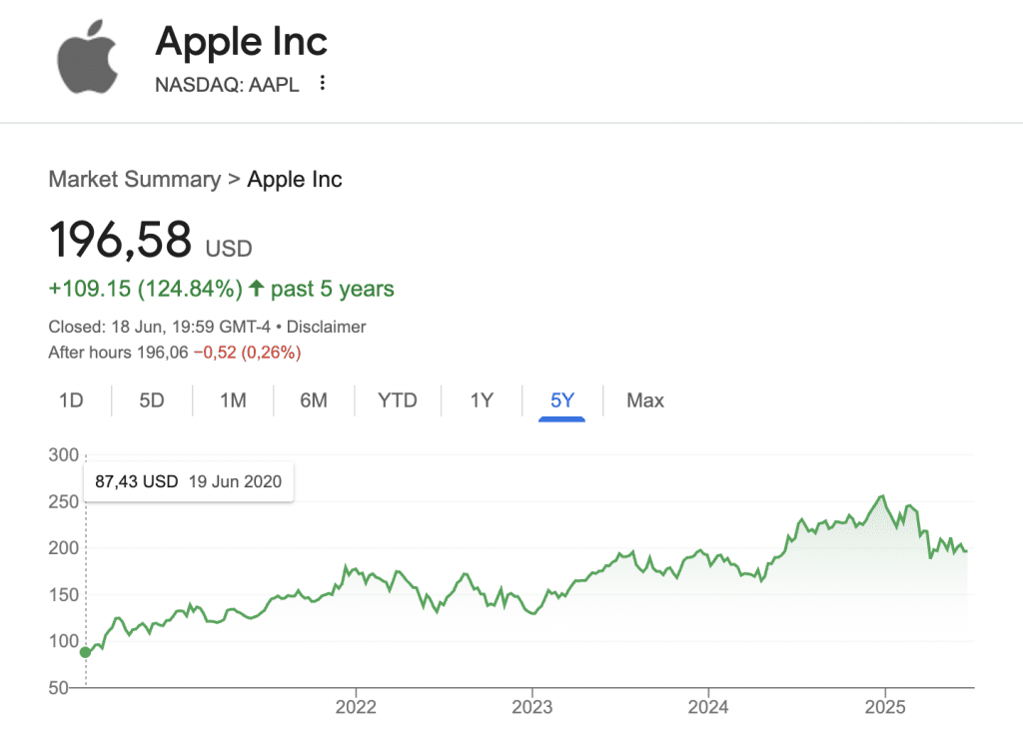Viewport: 1023px width, 739px height.
Task: Click the green up-arrow price change indicator
Action: [x=257, y=290]
